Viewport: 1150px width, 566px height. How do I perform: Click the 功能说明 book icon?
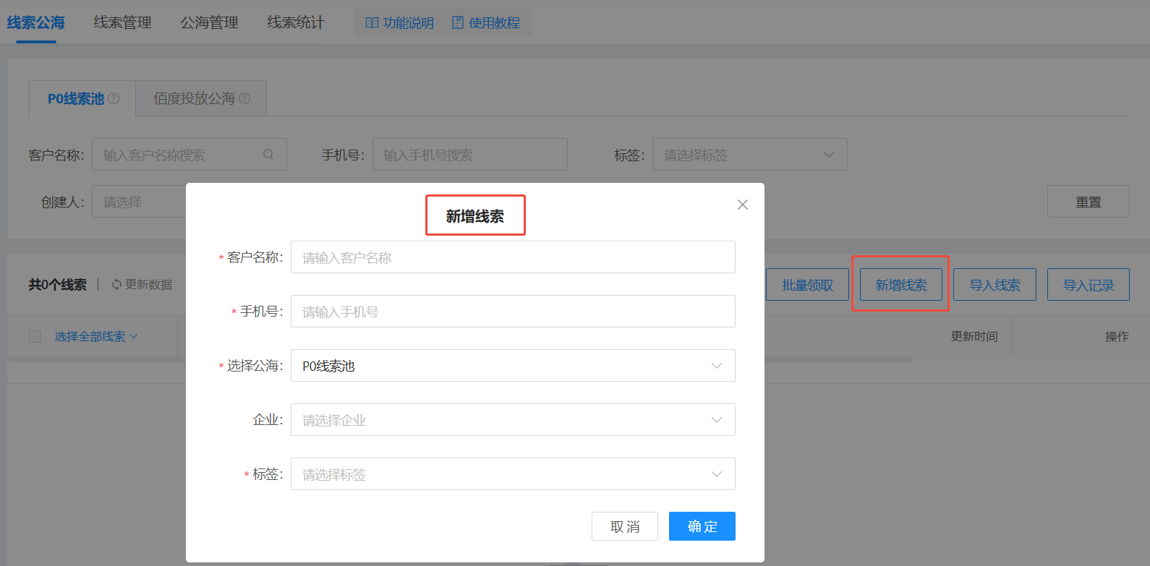pos(372,23)
